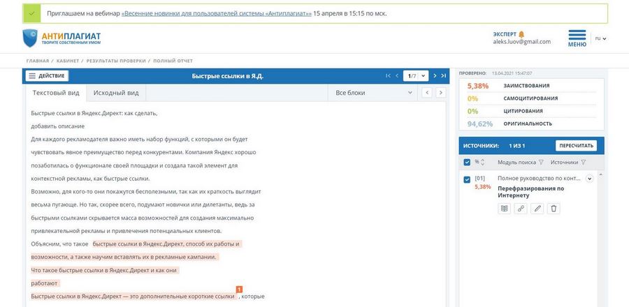Delete source [01] with the trash icon
Image resolution: width=629 pixels, height=307 pixels.
point(554,209)
